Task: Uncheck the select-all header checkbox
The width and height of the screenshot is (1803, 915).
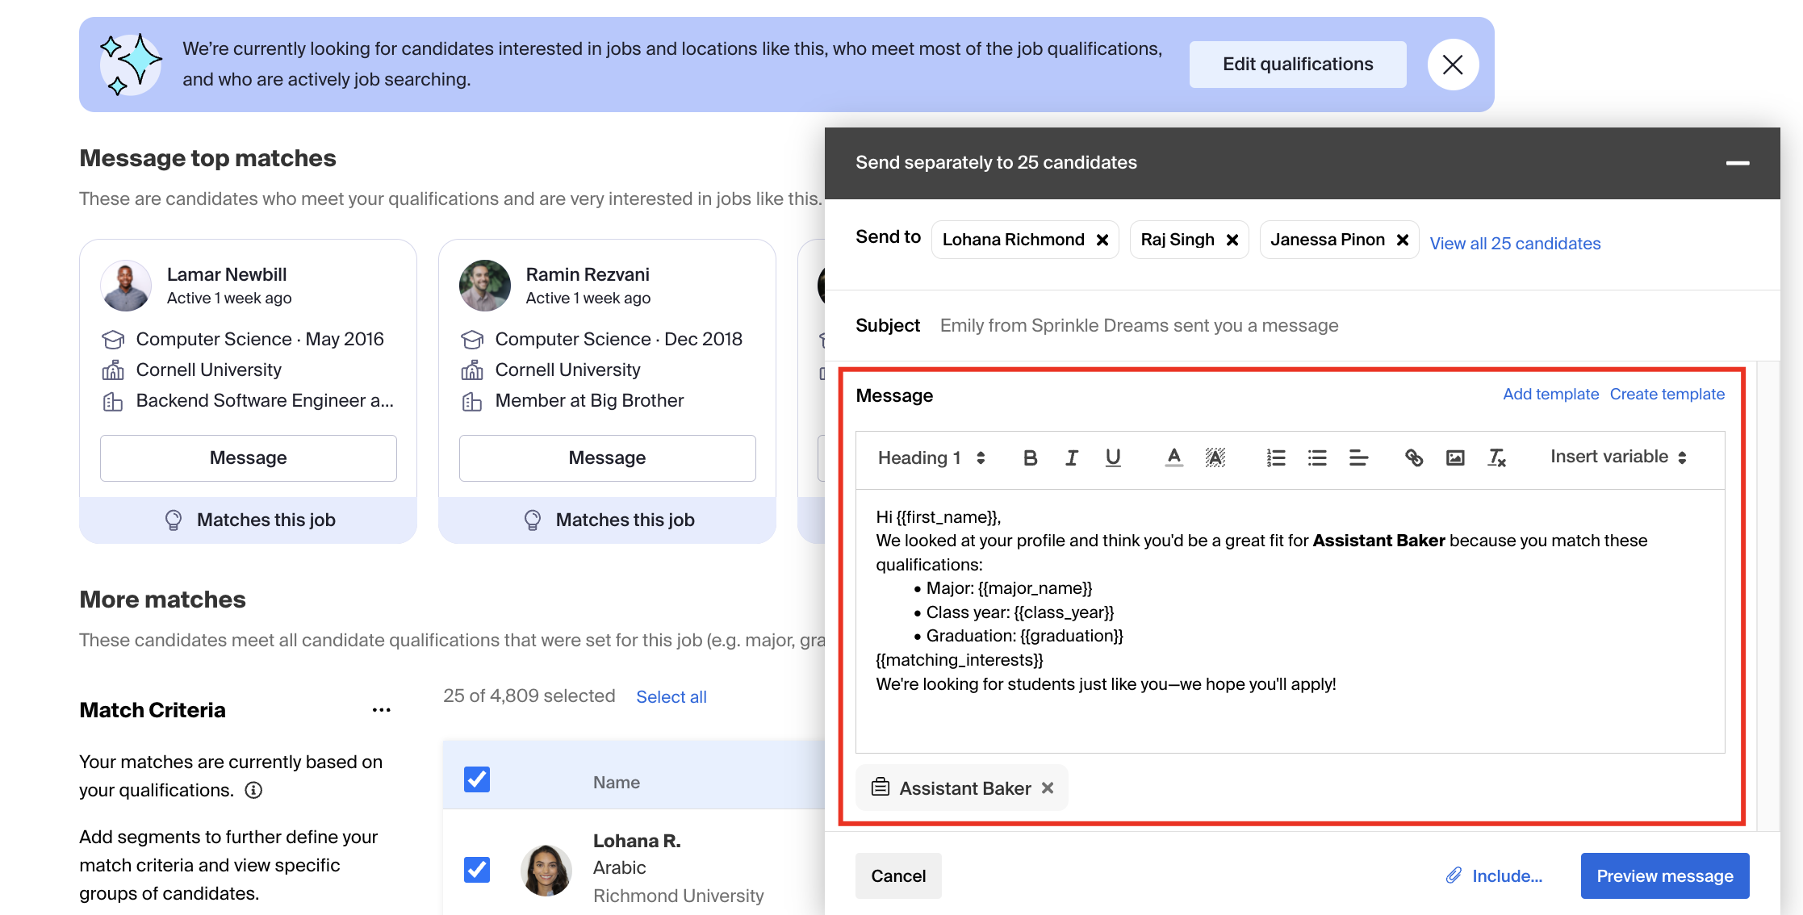Action: point(477,779)
